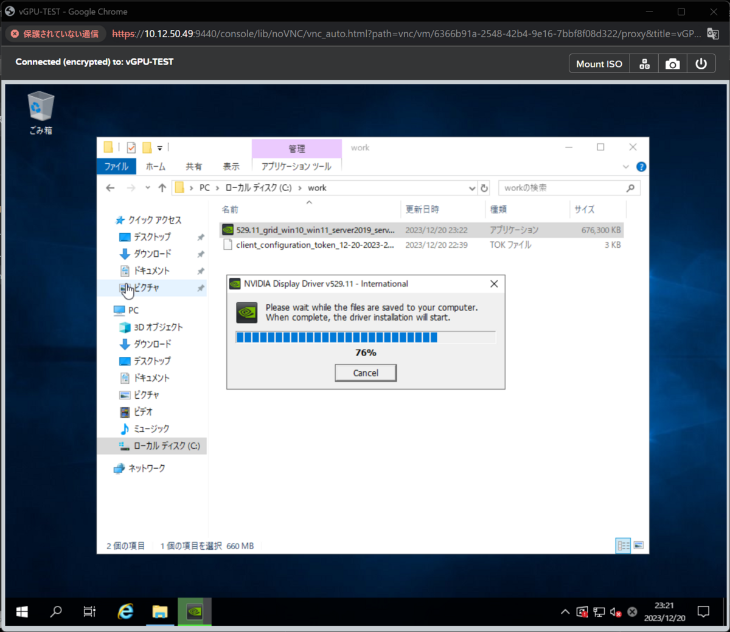This screenshot has width=730, height=632.
Task: Click the NVIDIA installer taskbar icon
Action: 195,612
